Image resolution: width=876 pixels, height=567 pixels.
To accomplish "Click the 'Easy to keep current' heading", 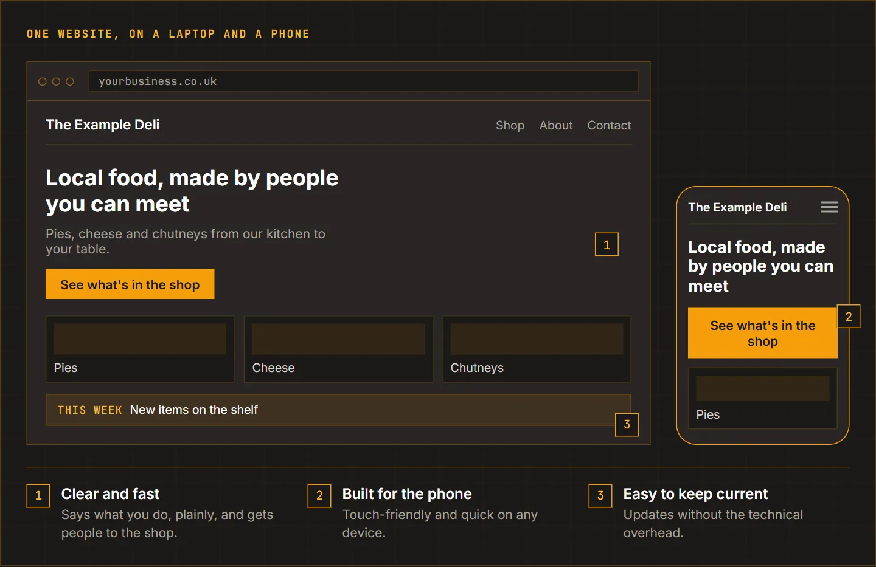I will [695, 494].
